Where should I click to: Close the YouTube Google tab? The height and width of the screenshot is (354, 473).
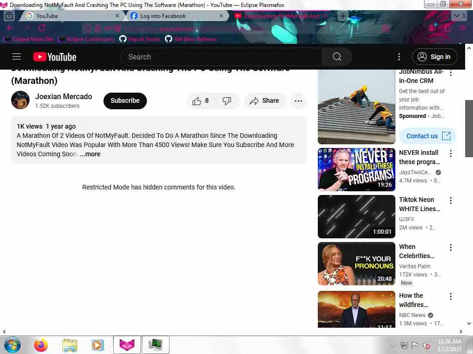point(117,16)
